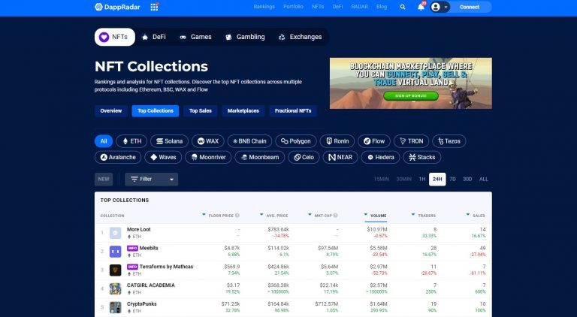The height and width of the screenshot is (317, 577).
Task: Open the Rankings navigation link
Action: click(264, 7)
